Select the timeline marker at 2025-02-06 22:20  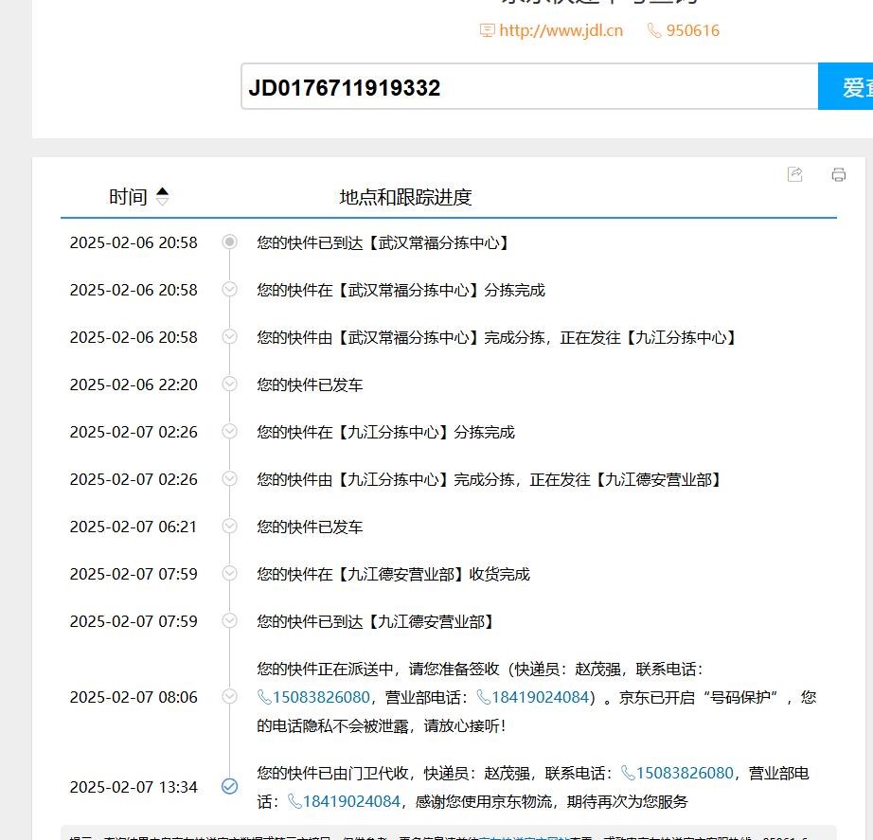click(x=229, y=384)
